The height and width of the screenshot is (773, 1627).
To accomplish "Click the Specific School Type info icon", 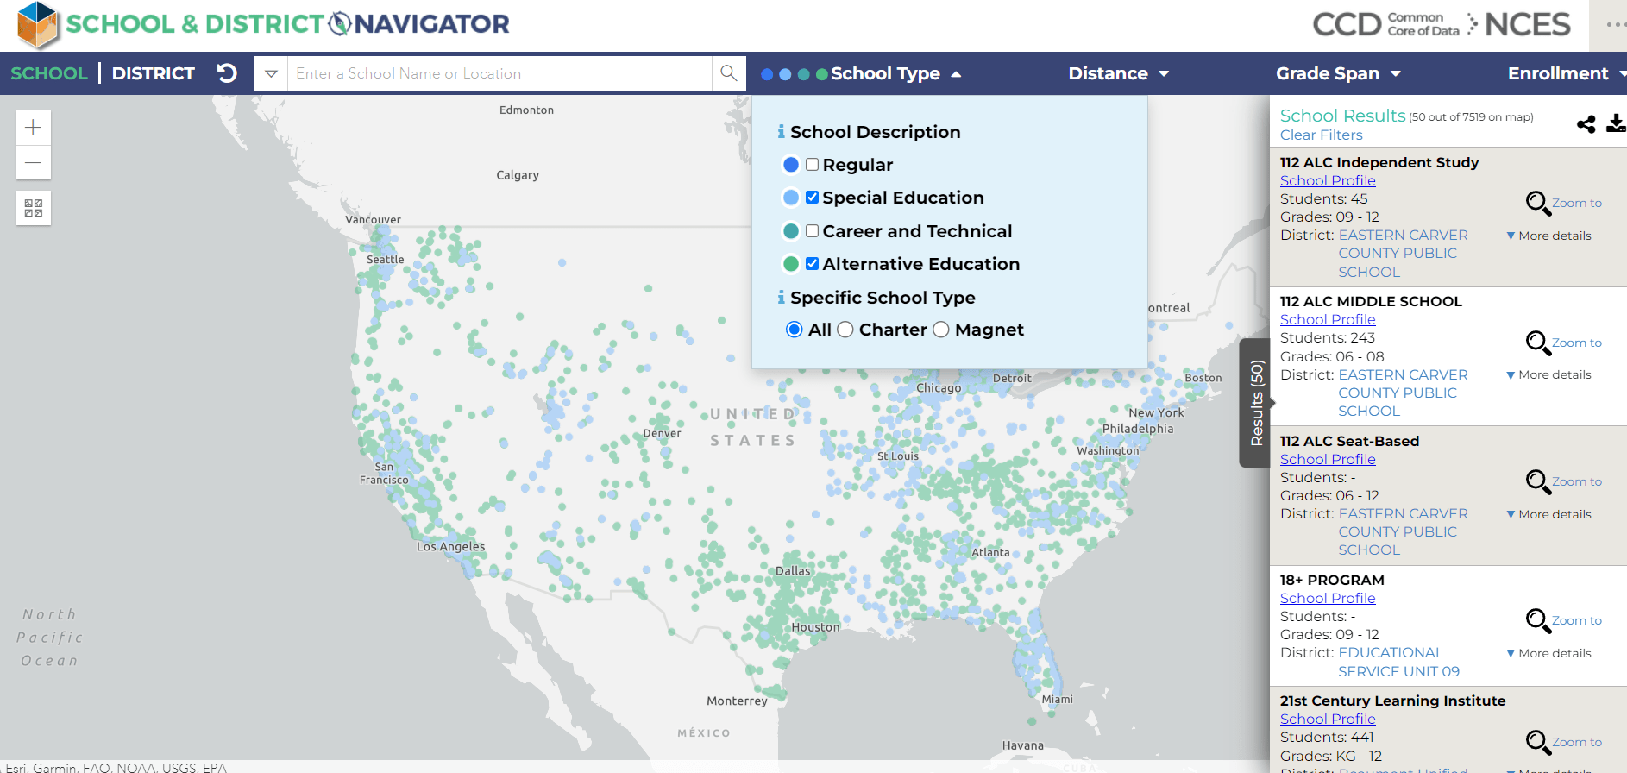I will coord(781,297).
